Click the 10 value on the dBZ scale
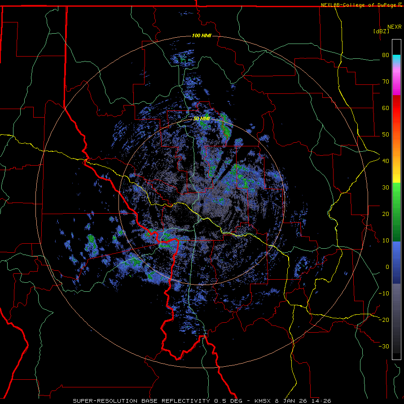 click(x=386, y=241)
